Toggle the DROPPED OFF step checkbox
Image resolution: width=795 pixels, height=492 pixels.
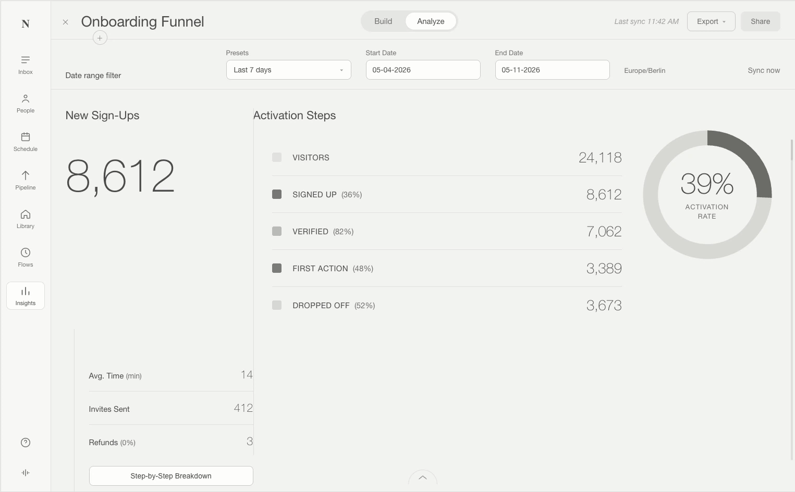point(277,305)
